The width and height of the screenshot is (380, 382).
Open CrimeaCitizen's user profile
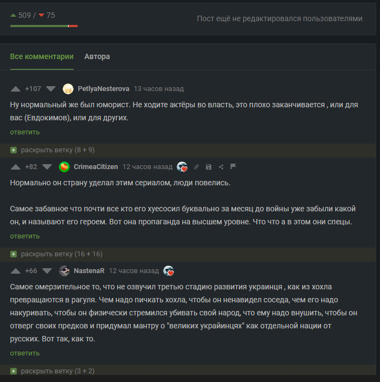(96, 167)
